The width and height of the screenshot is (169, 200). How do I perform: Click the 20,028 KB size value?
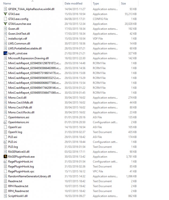coord(130,24)
